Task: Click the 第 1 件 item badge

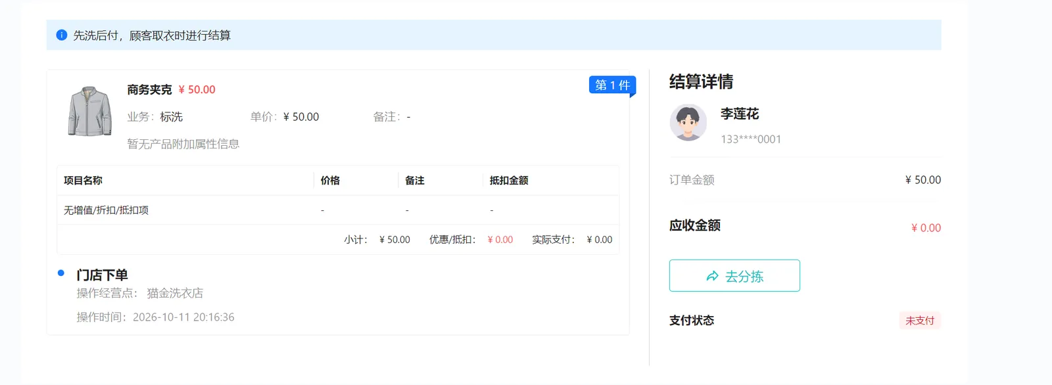Action: coord(612,85)
